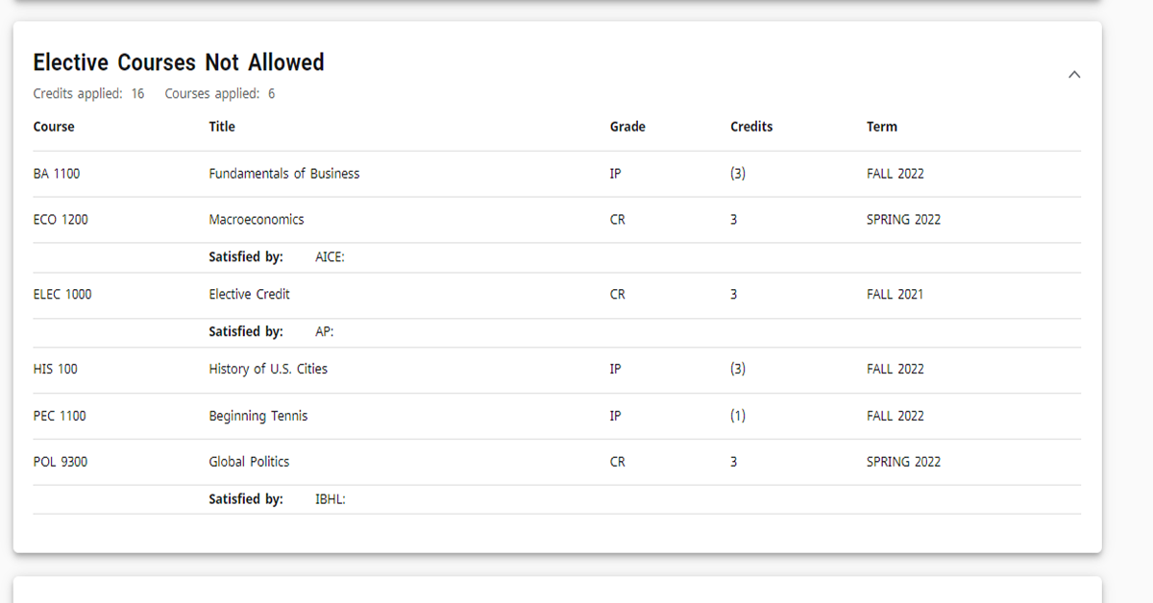Screen dimensions: 1153x603
Task: Click the IP grade for Beginning Tennis
Action: point(616,416)
